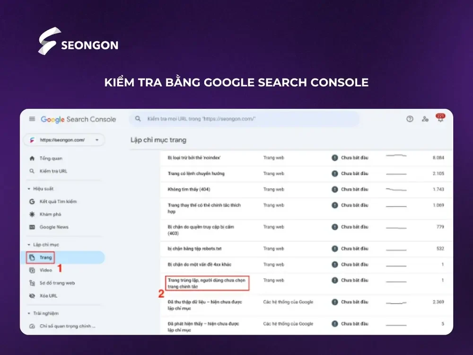Viewport: 473px width, 355px height.
Task: Click Các hệ thống của Google in Đã thu thập row
Action: 289,302
